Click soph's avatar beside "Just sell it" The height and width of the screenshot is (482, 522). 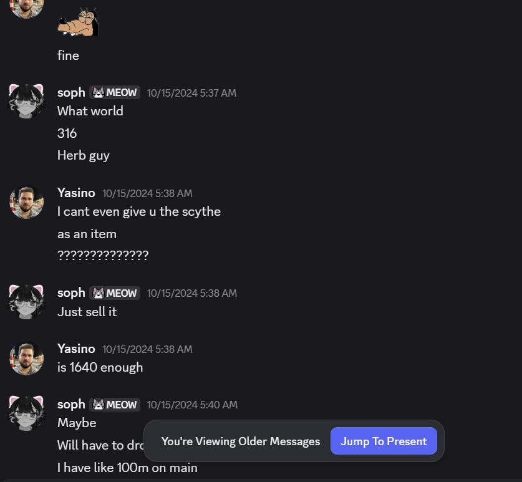[x=26, y=302]
